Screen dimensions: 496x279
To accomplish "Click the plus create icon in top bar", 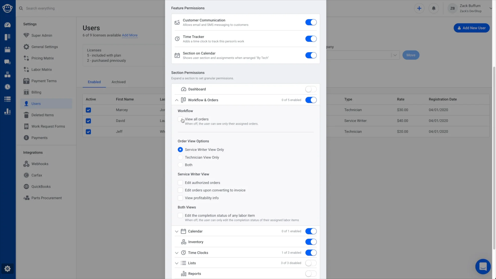I will click(x=419, y=8).
